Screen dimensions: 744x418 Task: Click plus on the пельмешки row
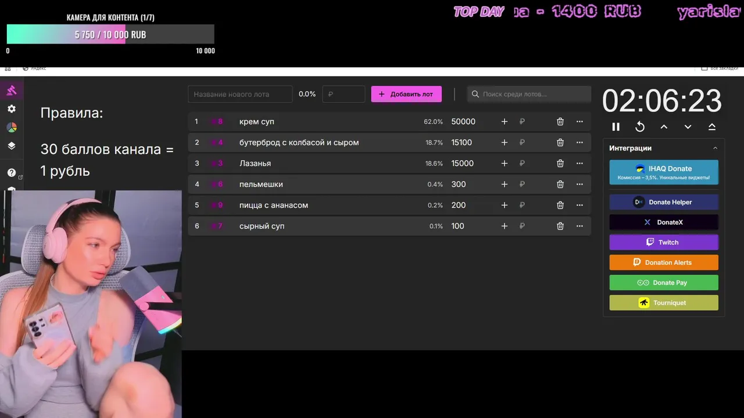[x=505, y=185]
